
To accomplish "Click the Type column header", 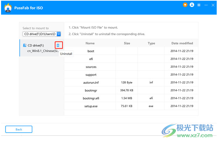I will click(x=151, y=43).
